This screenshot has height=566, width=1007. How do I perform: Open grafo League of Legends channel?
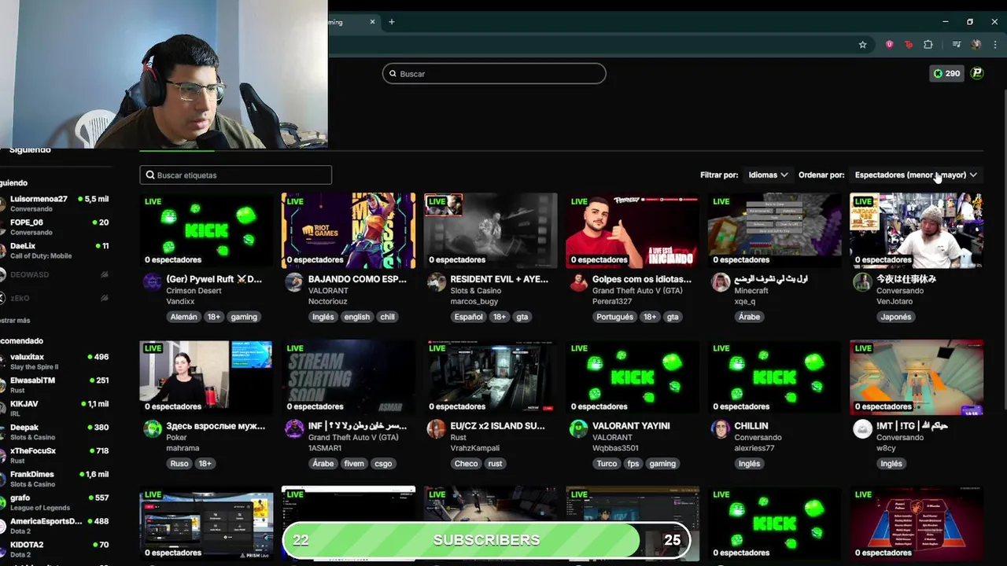55,502
